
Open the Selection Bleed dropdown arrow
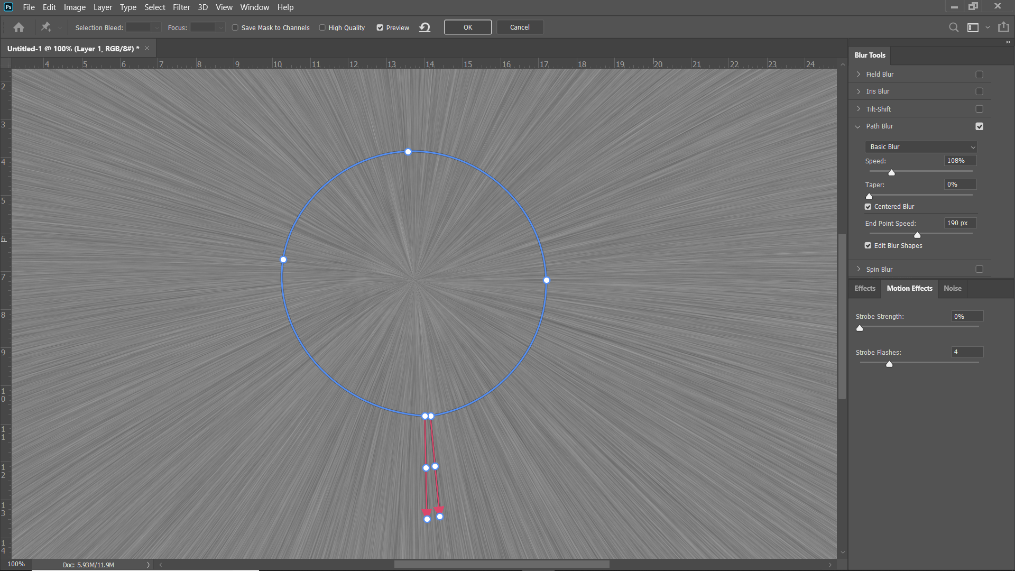[156, 27]
